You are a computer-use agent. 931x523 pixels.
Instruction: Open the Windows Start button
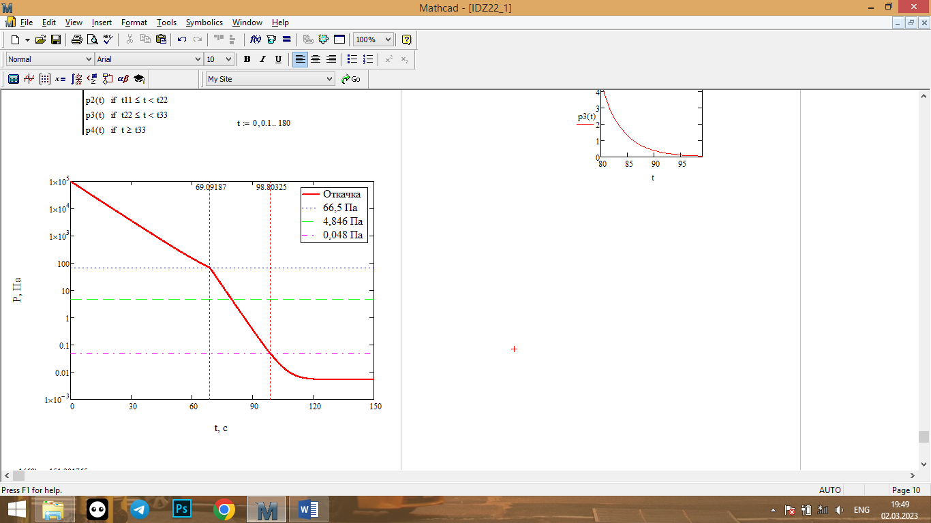[16, 509]
